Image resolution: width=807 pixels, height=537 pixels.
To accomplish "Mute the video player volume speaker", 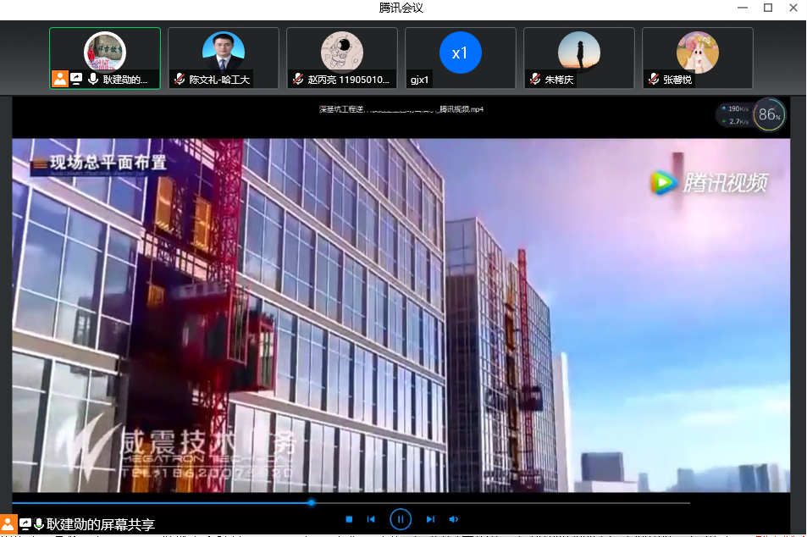I will click(x=454, y=519).
